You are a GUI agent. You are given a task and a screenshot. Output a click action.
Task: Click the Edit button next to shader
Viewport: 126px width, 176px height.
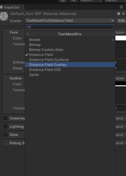(122, 21)
